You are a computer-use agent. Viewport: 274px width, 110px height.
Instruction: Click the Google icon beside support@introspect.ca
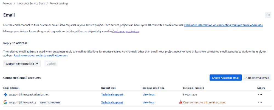click(5, 102)
